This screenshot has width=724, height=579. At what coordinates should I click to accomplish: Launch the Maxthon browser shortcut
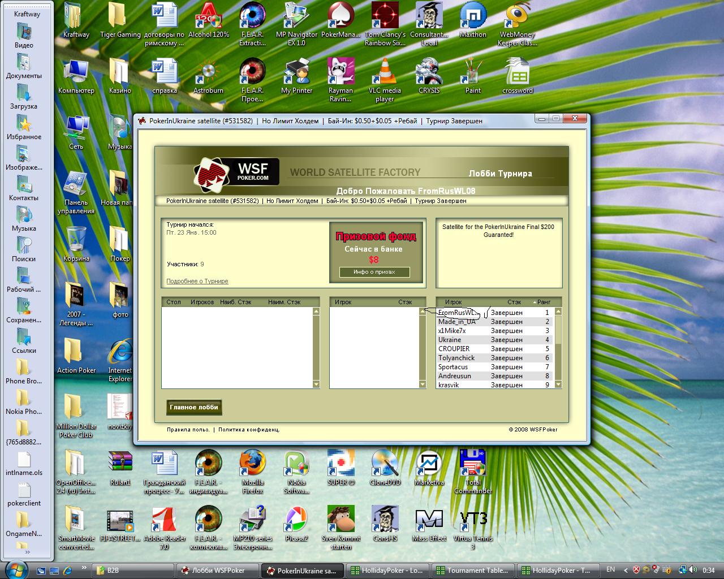473,17
